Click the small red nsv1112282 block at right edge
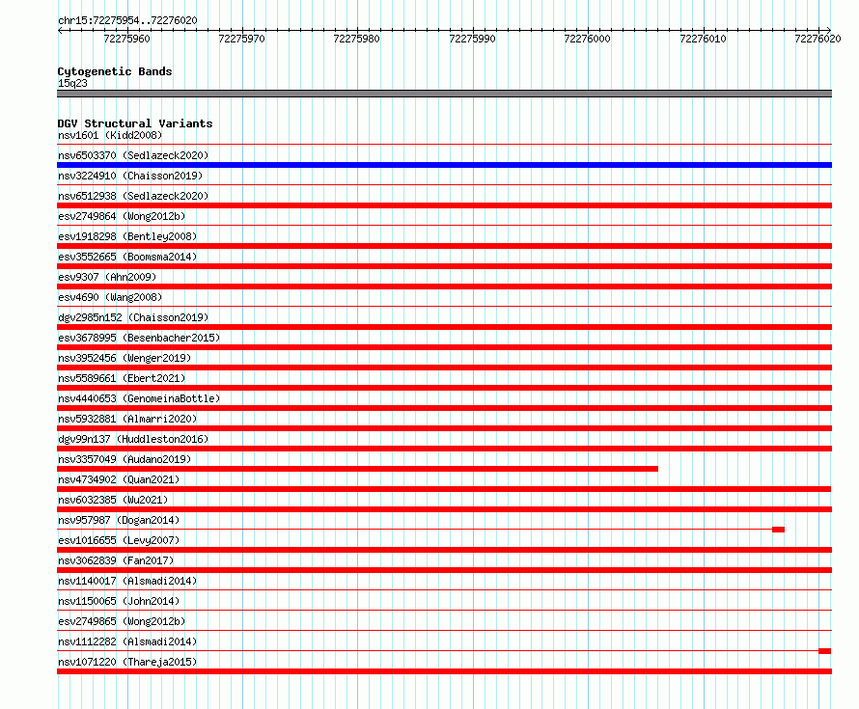This screenshot has height=709, width=859. pyautogui.click(x=825, y=651)
